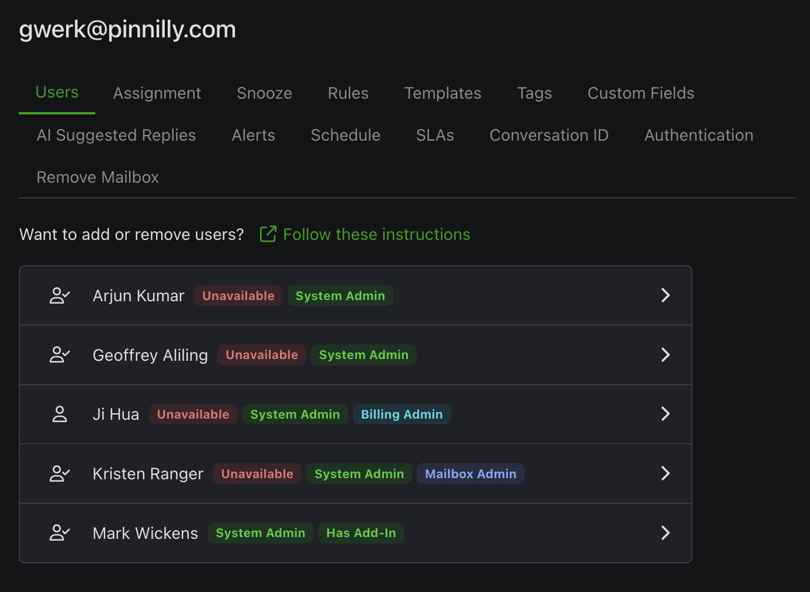
Task: Expand Arjun Kumar's row chevron
Action: (x=665, y=295)
